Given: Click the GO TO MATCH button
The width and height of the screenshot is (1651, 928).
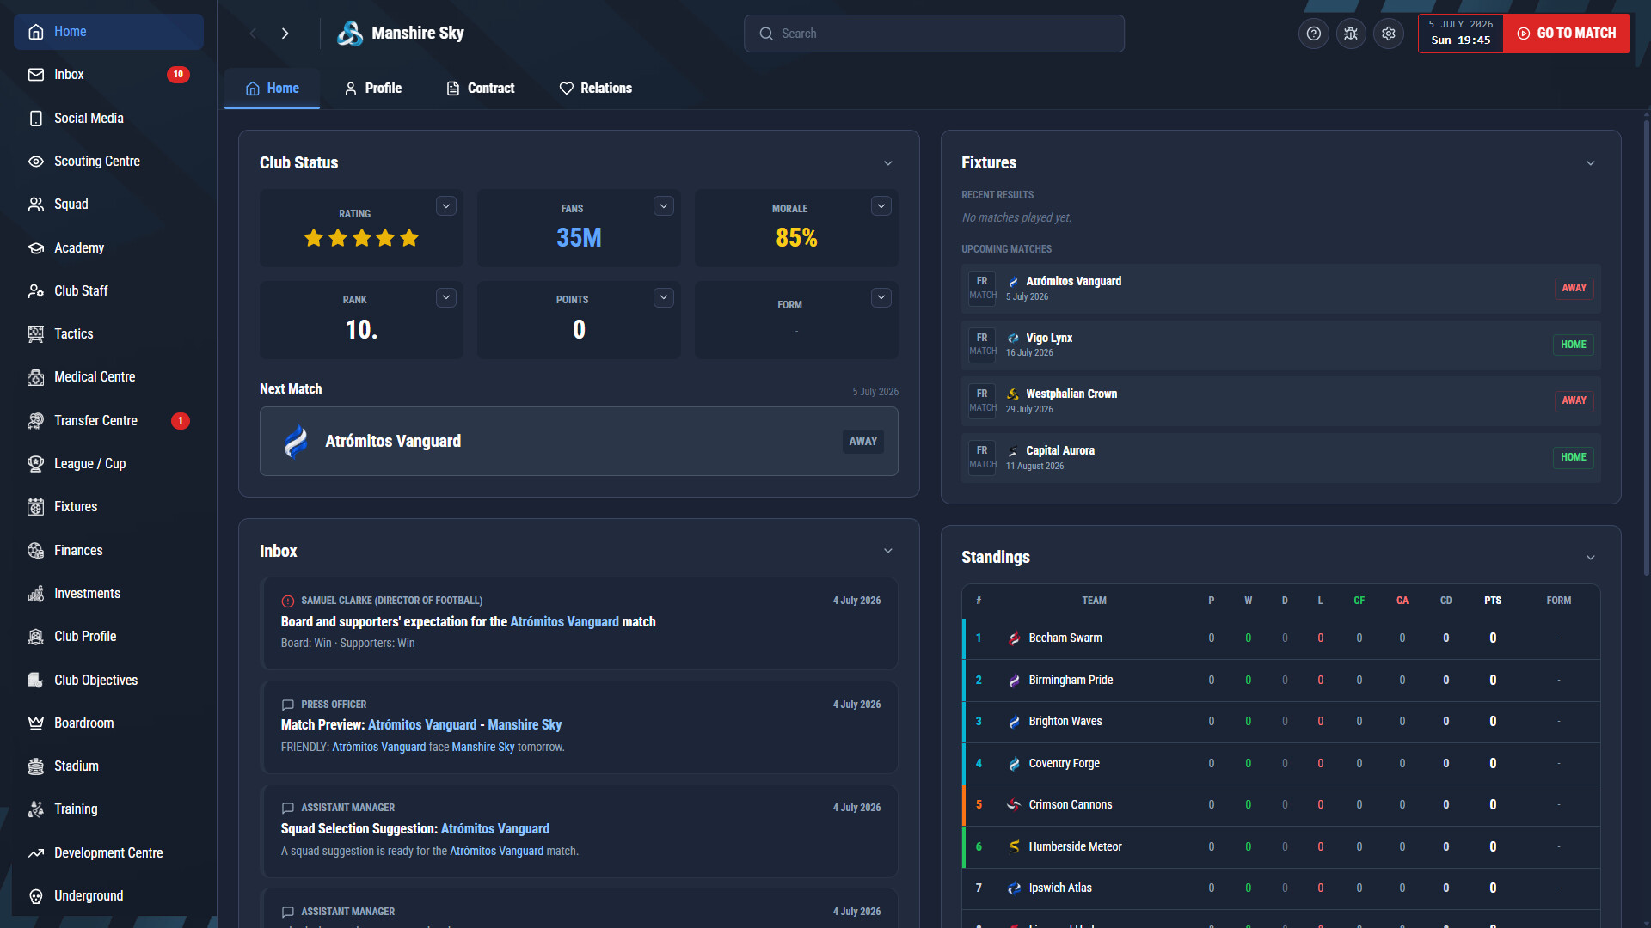Looking at the screenshot, I should [1567, 34].
